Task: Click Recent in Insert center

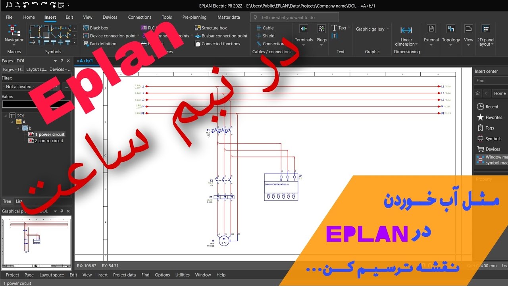Action: (488, 106)
